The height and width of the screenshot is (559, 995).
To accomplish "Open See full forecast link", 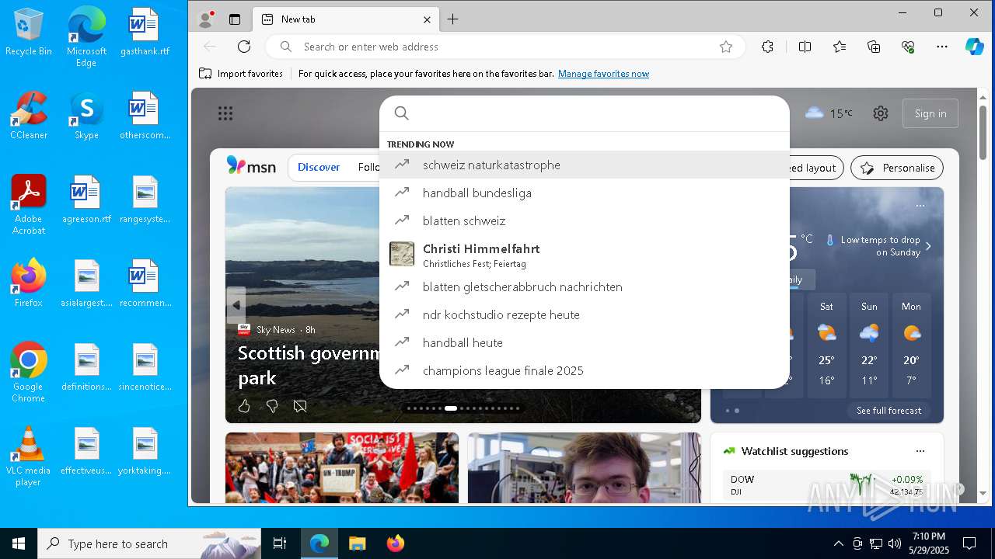I will tap(889, 411).
